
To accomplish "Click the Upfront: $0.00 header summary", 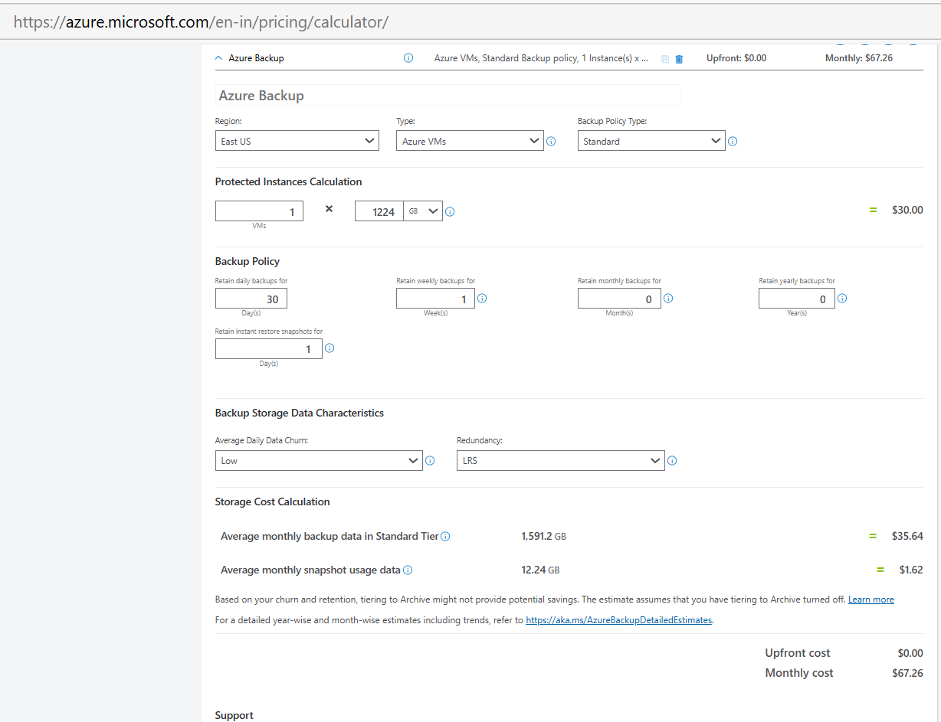I will (x=736, y=58).
